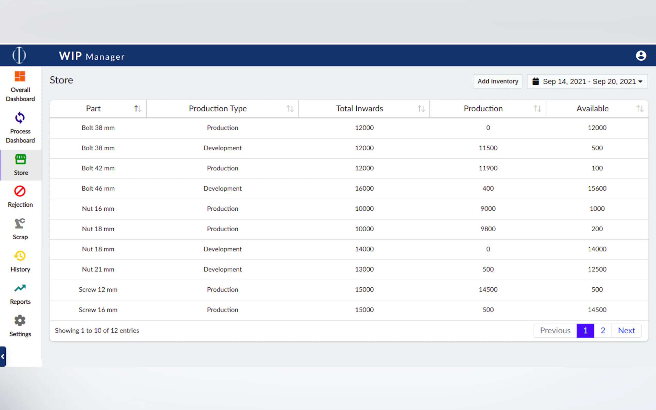This screenshot has height=410, width=656.
Task: Open the Overall Dashboard icon
Action: (20, 76)
